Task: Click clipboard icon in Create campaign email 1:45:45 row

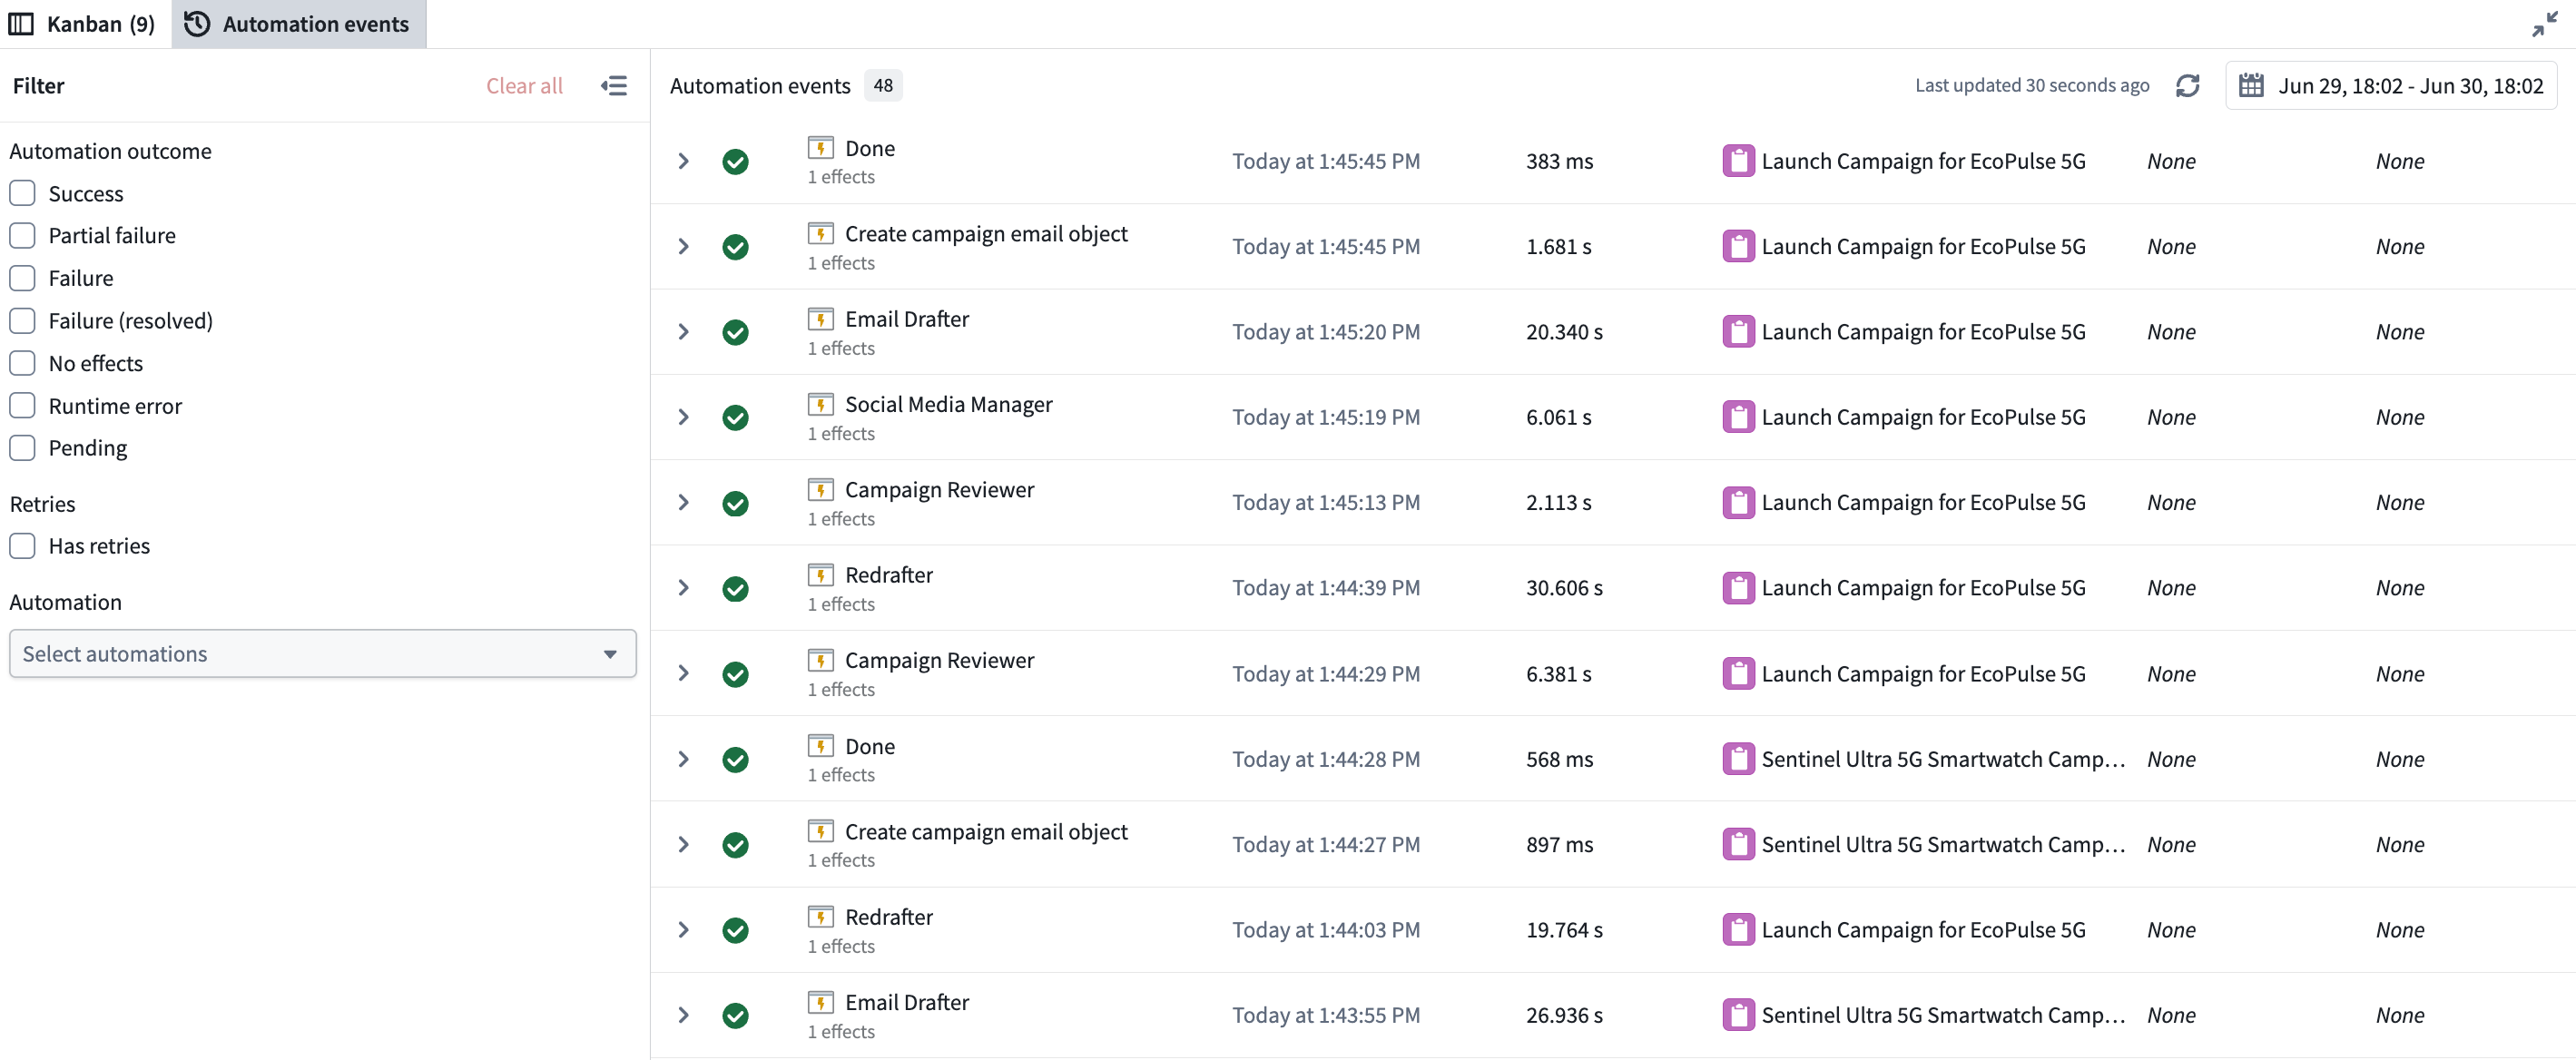Action: coord(1738,246)
